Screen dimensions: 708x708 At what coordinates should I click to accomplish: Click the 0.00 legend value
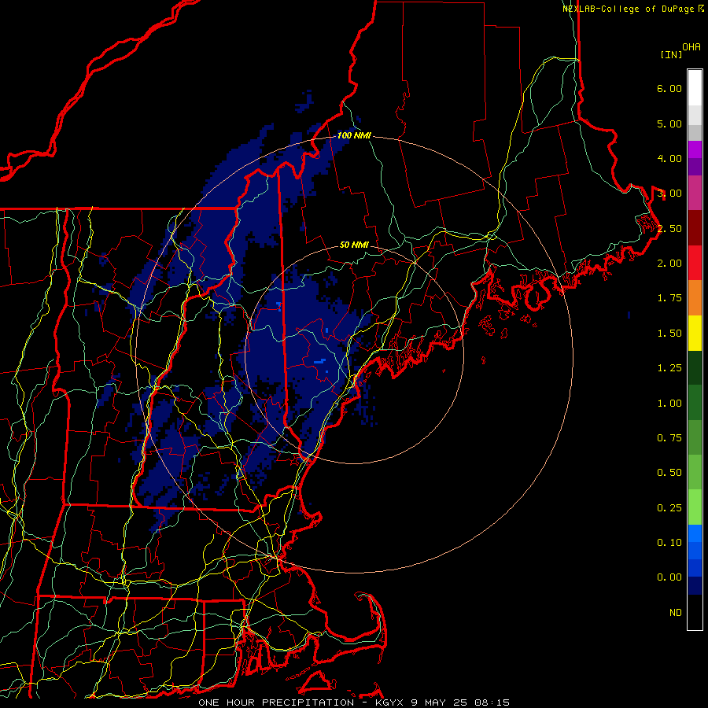point(669,577)
